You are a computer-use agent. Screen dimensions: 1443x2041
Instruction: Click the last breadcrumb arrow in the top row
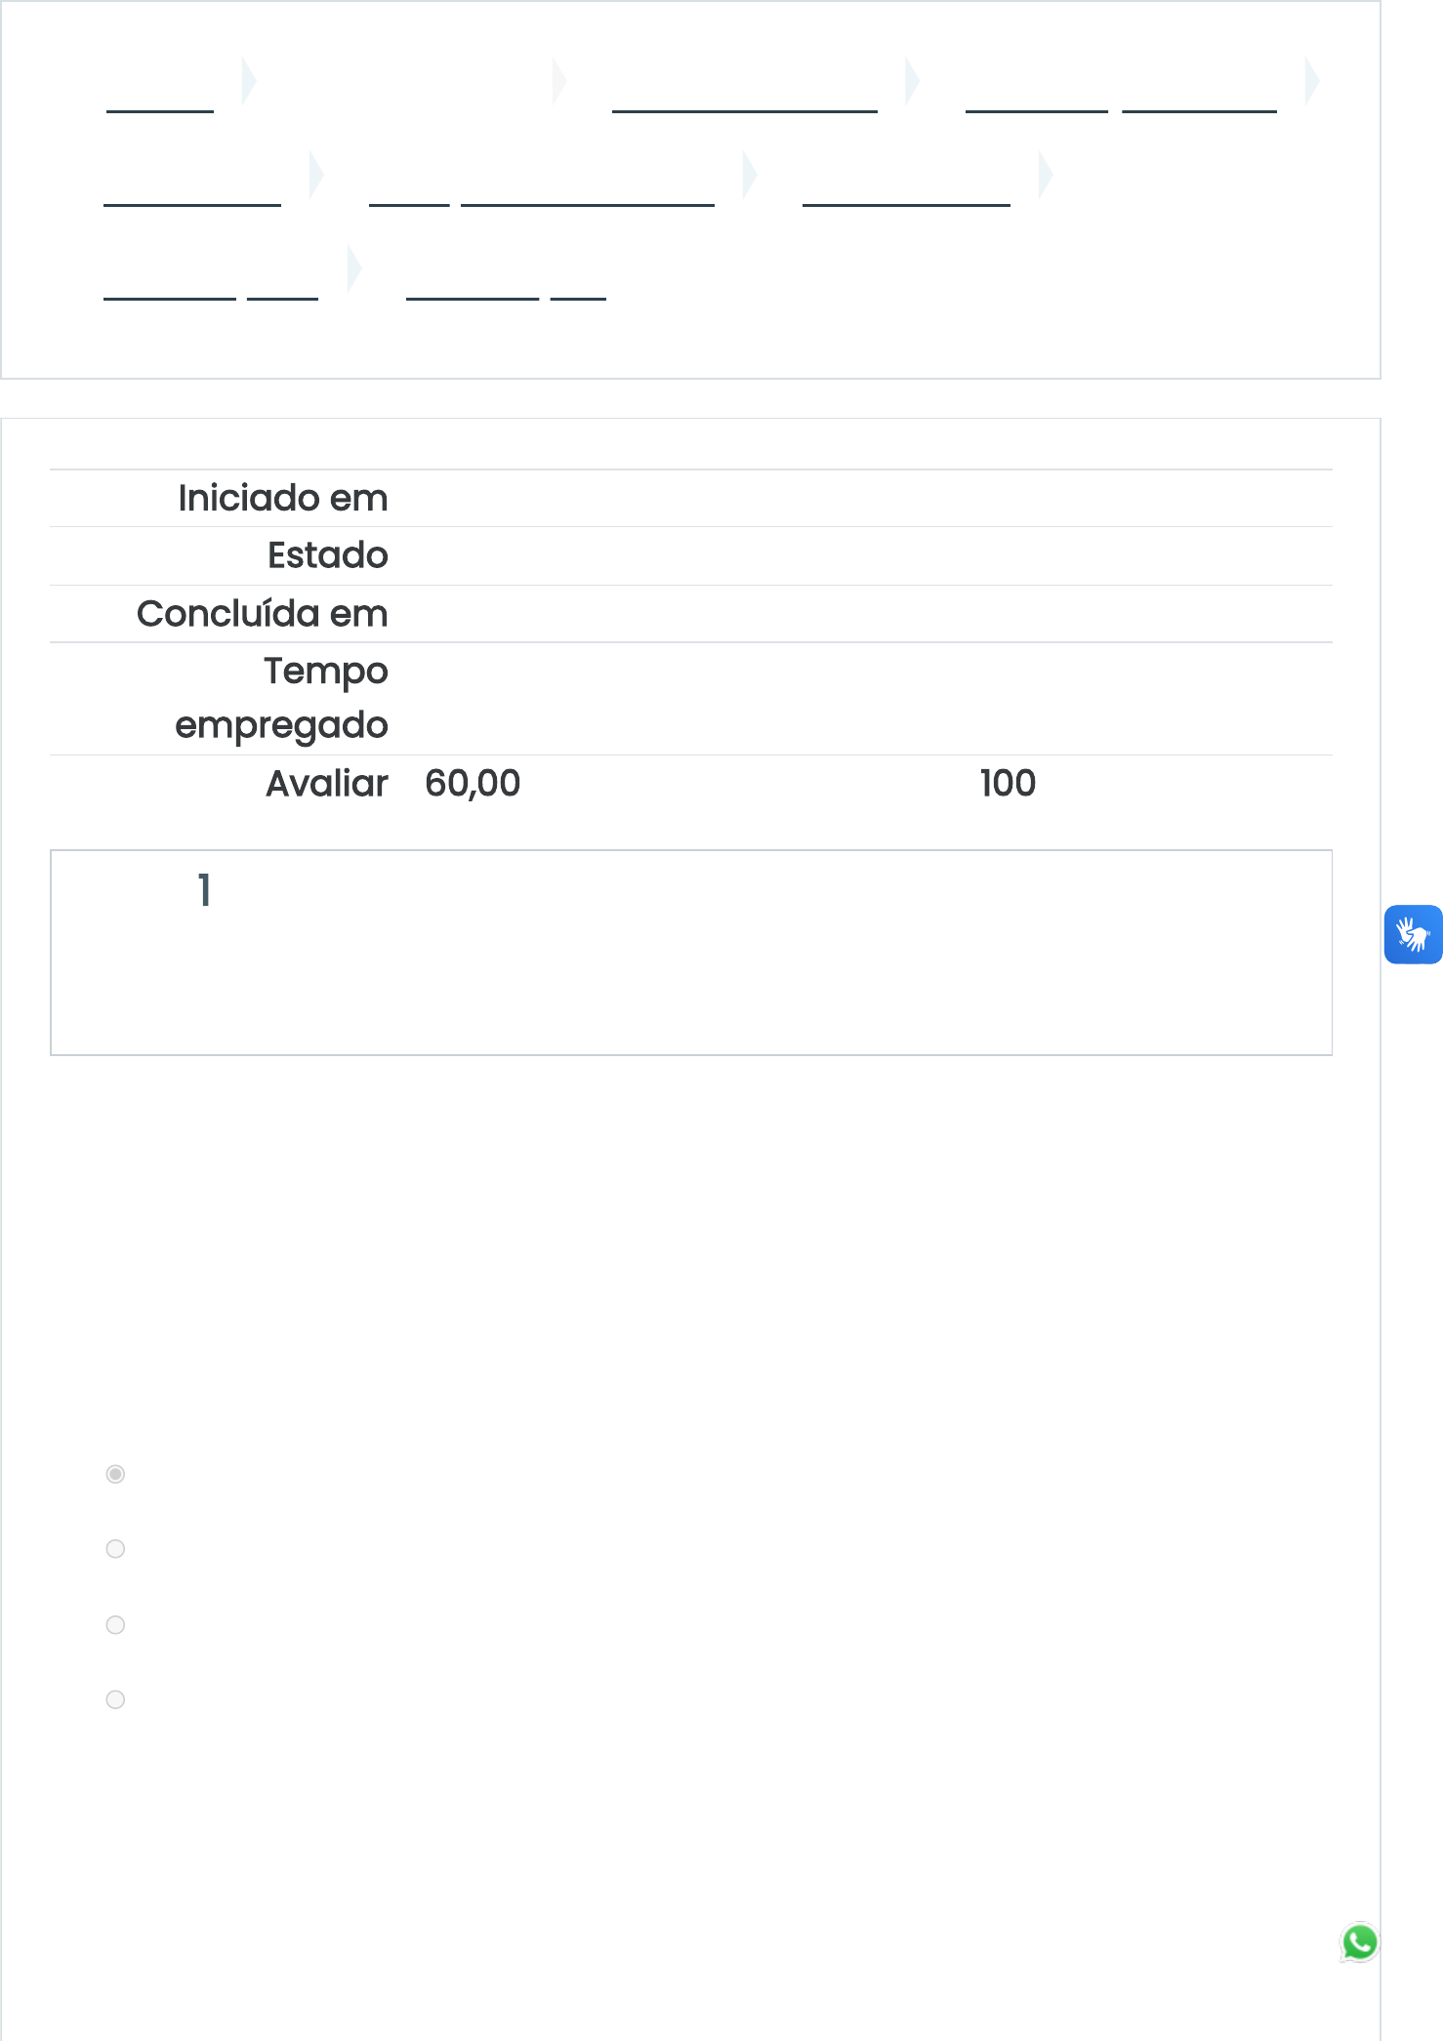pos(1312,81)
